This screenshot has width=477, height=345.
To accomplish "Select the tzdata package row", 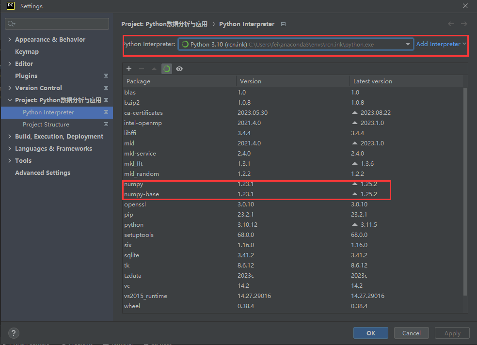I will tap(293, 276).
